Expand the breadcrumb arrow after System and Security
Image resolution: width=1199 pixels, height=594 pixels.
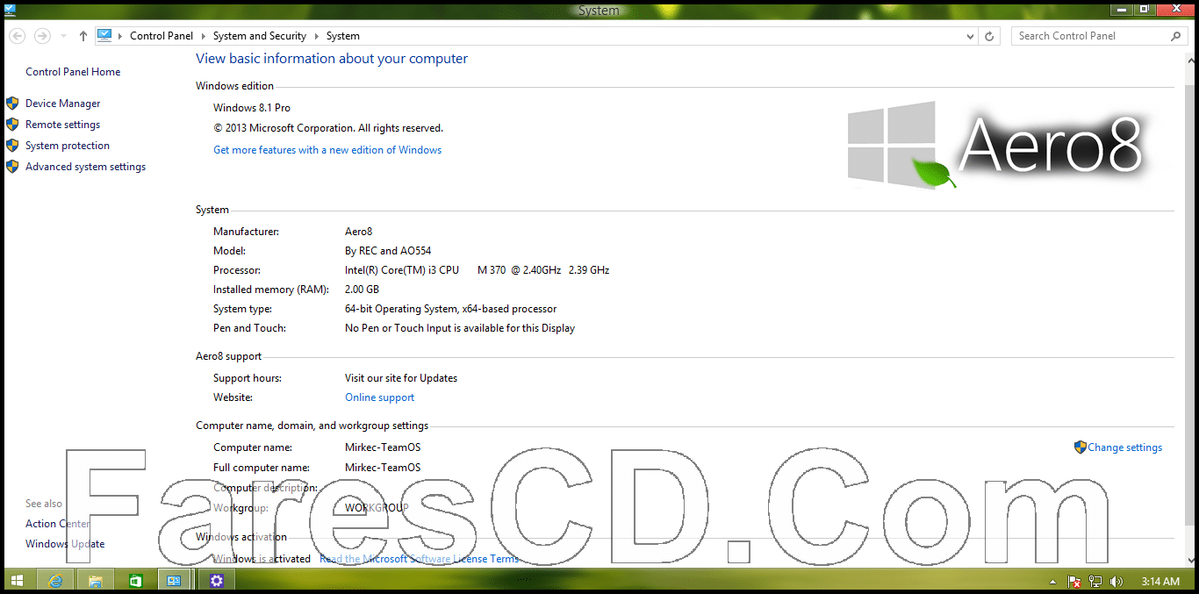[x=316, y=36]
